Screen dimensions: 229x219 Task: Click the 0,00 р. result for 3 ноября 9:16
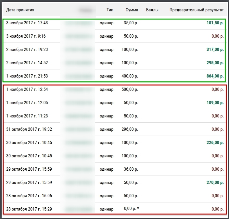[218, 36]
